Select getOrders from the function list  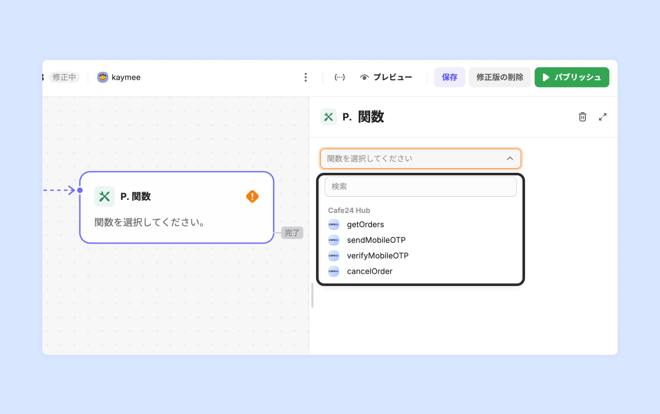point(366,224)
